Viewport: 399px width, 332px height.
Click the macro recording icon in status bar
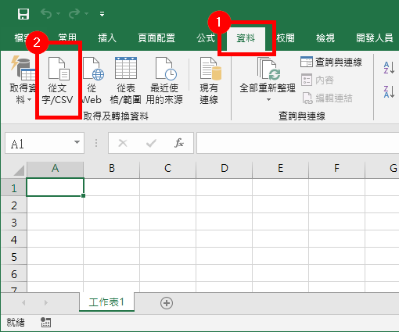[x=46, y=323]
